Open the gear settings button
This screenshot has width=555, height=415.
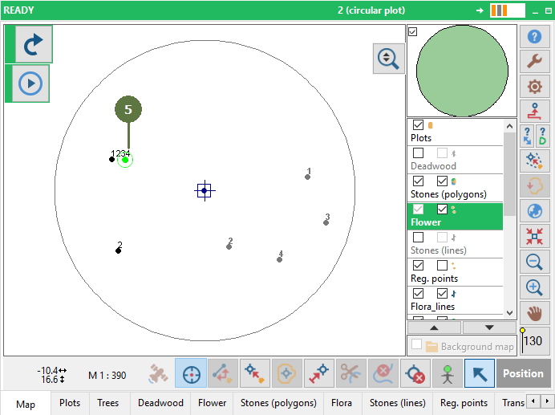tap(534, 86)
